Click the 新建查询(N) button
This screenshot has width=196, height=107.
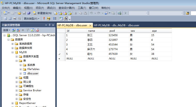(43, 13)
